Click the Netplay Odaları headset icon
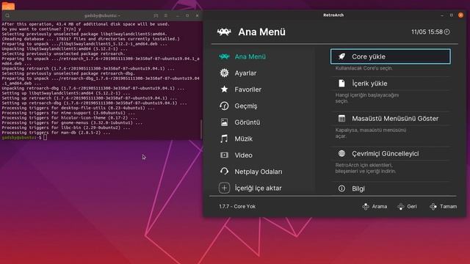Viewport: 470px width, 264px height. coord(224,172)
